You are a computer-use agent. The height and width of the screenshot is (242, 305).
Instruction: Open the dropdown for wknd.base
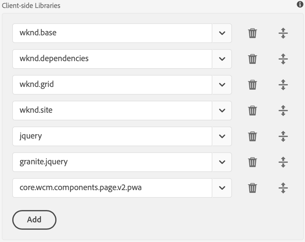tap(222, 33)
